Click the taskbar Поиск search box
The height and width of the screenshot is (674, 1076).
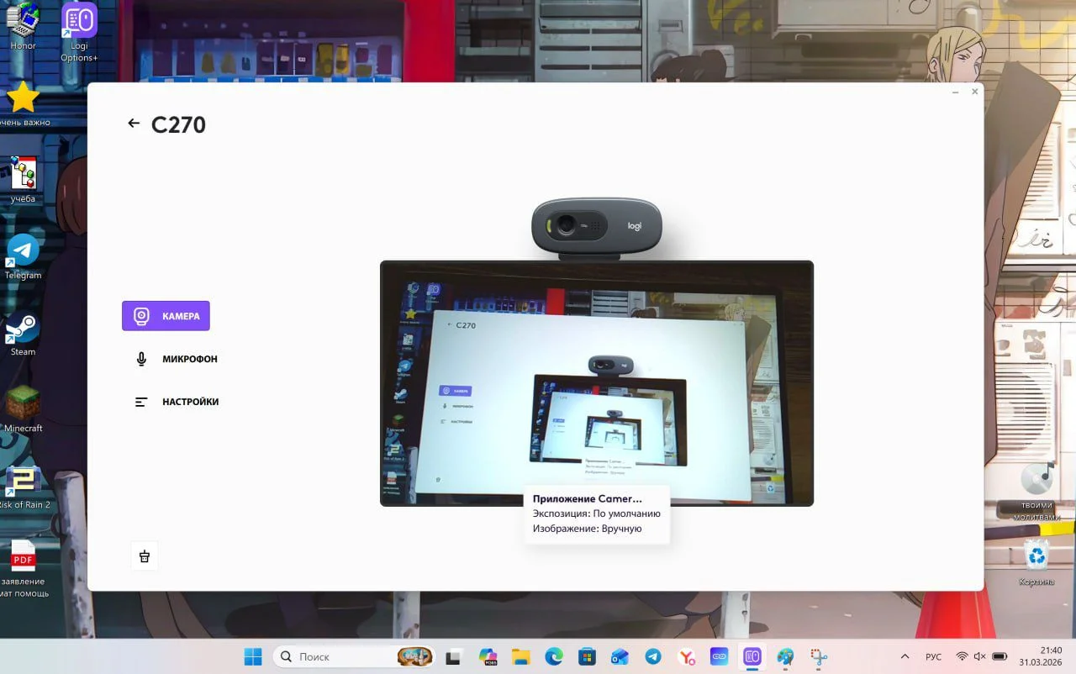[356, 656]
